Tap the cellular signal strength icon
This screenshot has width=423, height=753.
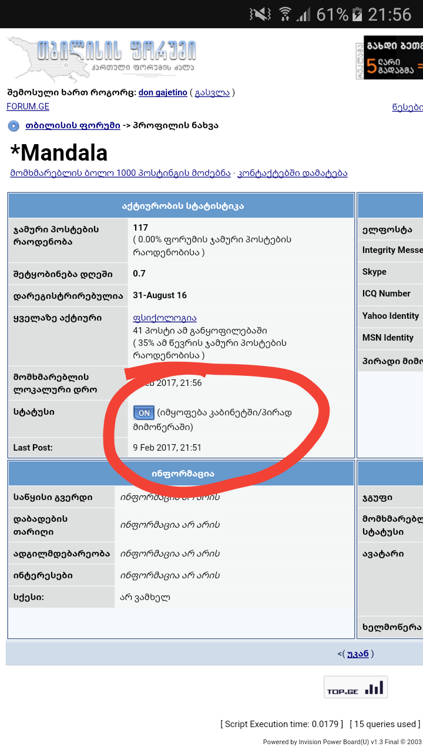303,14
